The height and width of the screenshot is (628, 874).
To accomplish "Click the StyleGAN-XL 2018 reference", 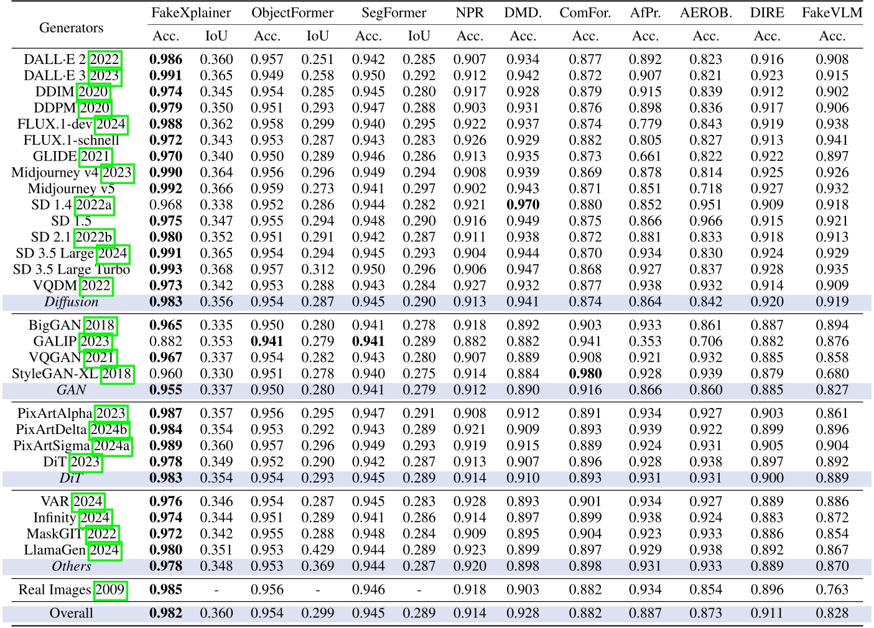I will pos(116,373).
